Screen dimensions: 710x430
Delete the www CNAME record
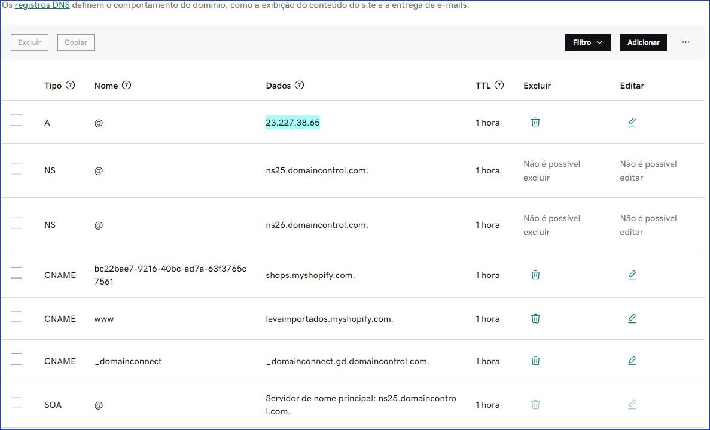tap(535, 318)
